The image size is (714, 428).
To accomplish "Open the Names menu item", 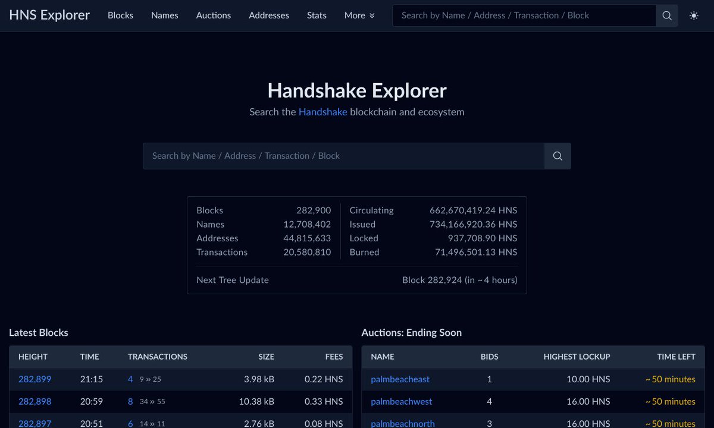I will (x=165, y=15).
